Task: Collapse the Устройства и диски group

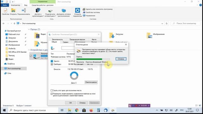Action: pyautogui.click(x=29, y=50)
